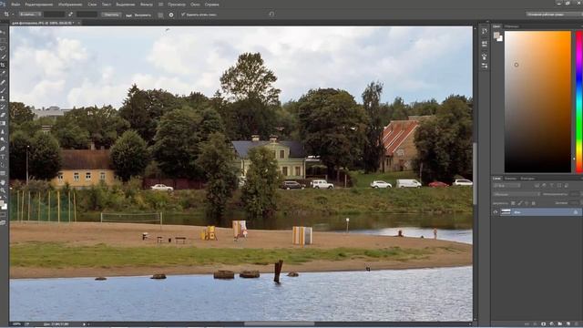The height and width of the screenshot is (328, 583).
Task: Change the screen mode
Action: coord(3,222)
